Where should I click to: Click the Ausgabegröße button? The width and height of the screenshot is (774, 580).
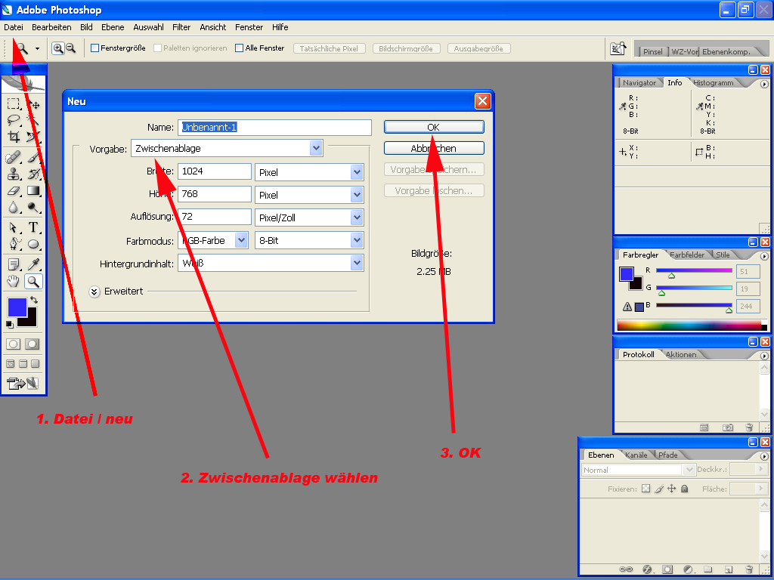(478, 48)
